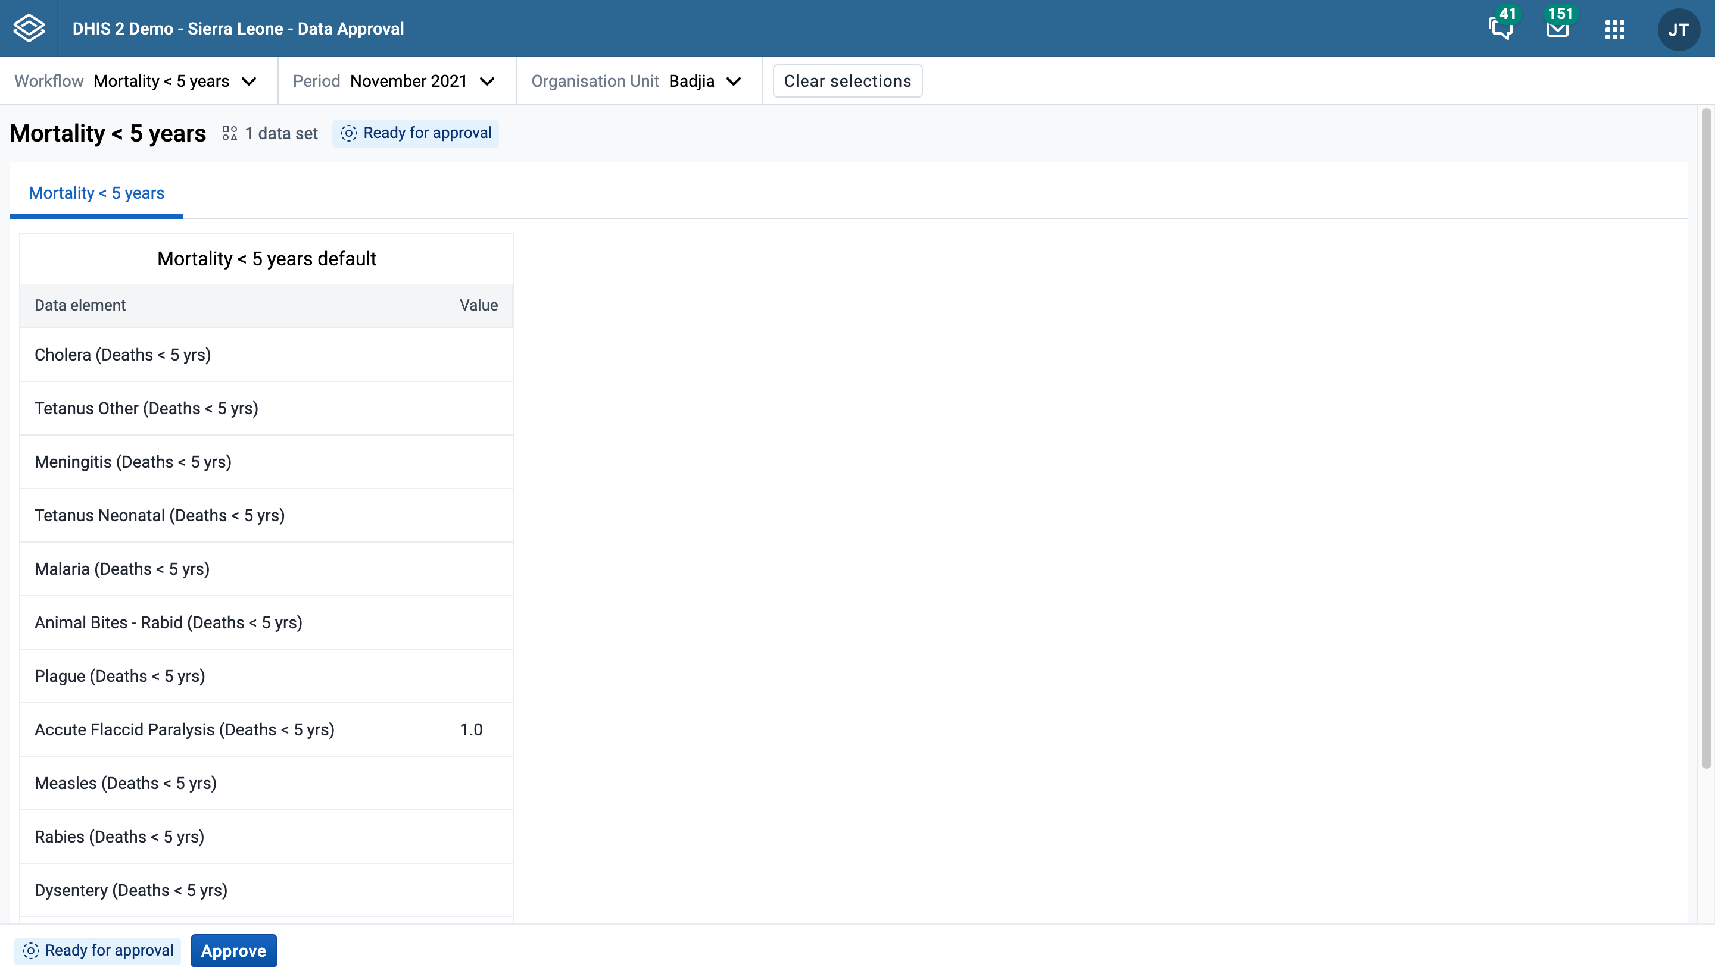Open the apps grid menu icon
The width and height of the screenshot is (1715, 977).
[x=1614, y=29]
